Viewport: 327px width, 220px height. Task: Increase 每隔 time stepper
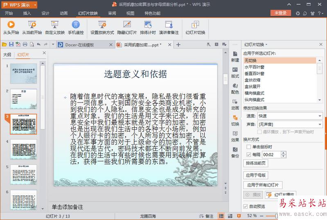click(283, 153)
